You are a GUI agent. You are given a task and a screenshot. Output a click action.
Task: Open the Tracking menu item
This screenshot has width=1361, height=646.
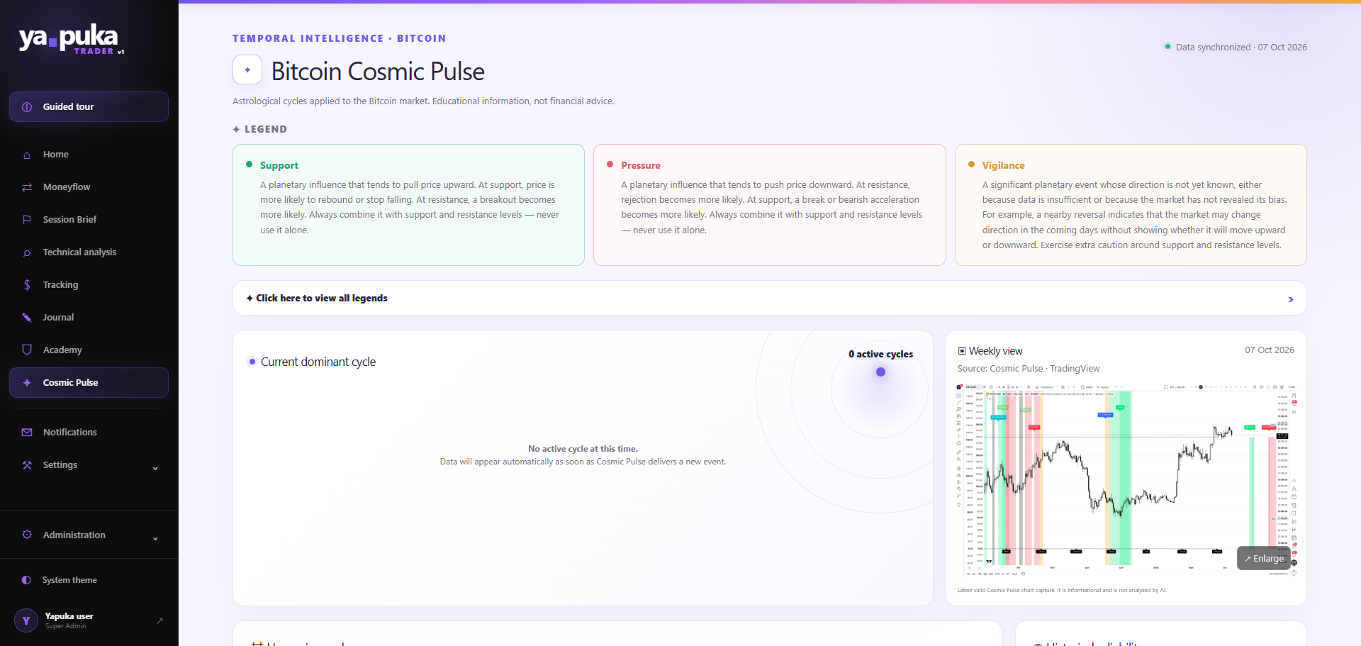pyautogui.click(x=89, y=285)
